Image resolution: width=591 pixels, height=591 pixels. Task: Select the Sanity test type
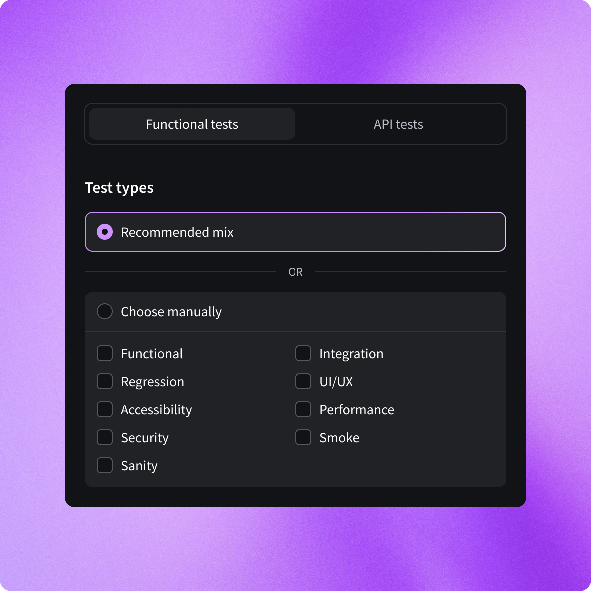(105, 465)
